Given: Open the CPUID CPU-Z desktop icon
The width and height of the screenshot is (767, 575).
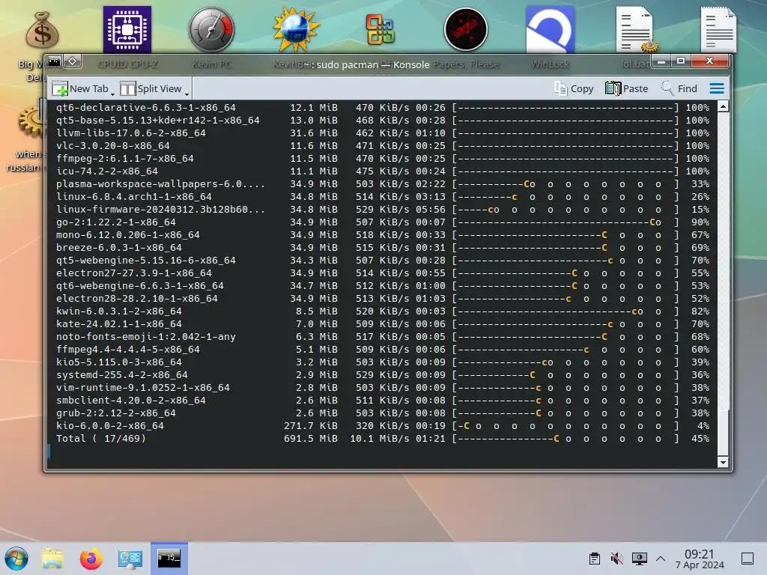Looking at the screenshot, I should pos(127,37).
